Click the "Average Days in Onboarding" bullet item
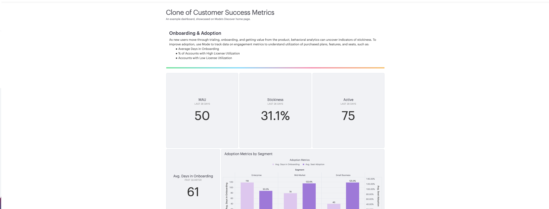 tap(198, 49)
